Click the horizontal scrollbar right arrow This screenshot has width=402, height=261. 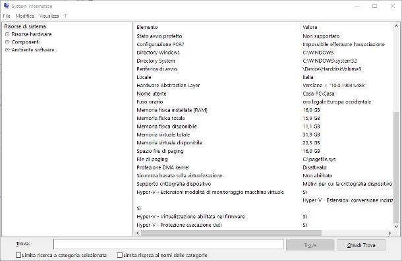389,233
